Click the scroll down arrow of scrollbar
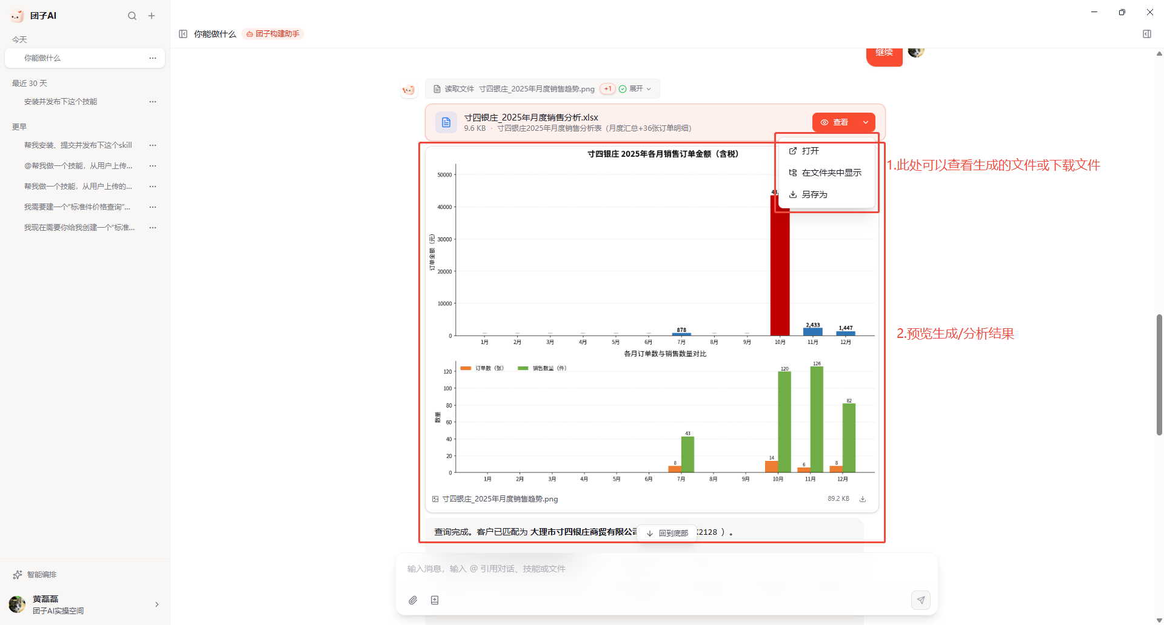This screenshot has width=1164, height=625. coord(1159,620)
